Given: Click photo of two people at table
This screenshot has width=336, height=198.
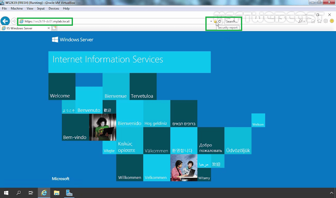Looking at the screenshot, I should coord(184,168).
